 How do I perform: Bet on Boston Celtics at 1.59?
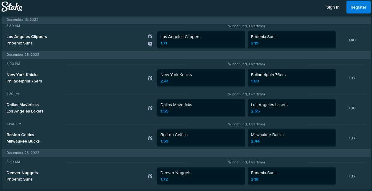(x=201, y=138)
